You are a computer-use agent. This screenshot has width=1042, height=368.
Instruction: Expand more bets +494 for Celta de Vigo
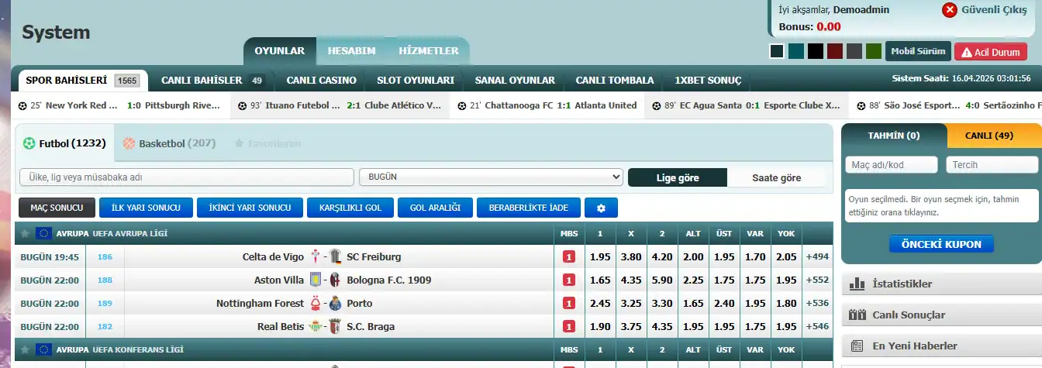[x=817, y=256]
